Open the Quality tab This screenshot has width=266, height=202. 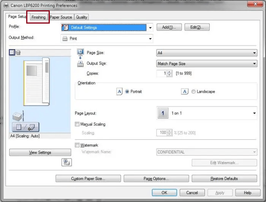(81, 17)
